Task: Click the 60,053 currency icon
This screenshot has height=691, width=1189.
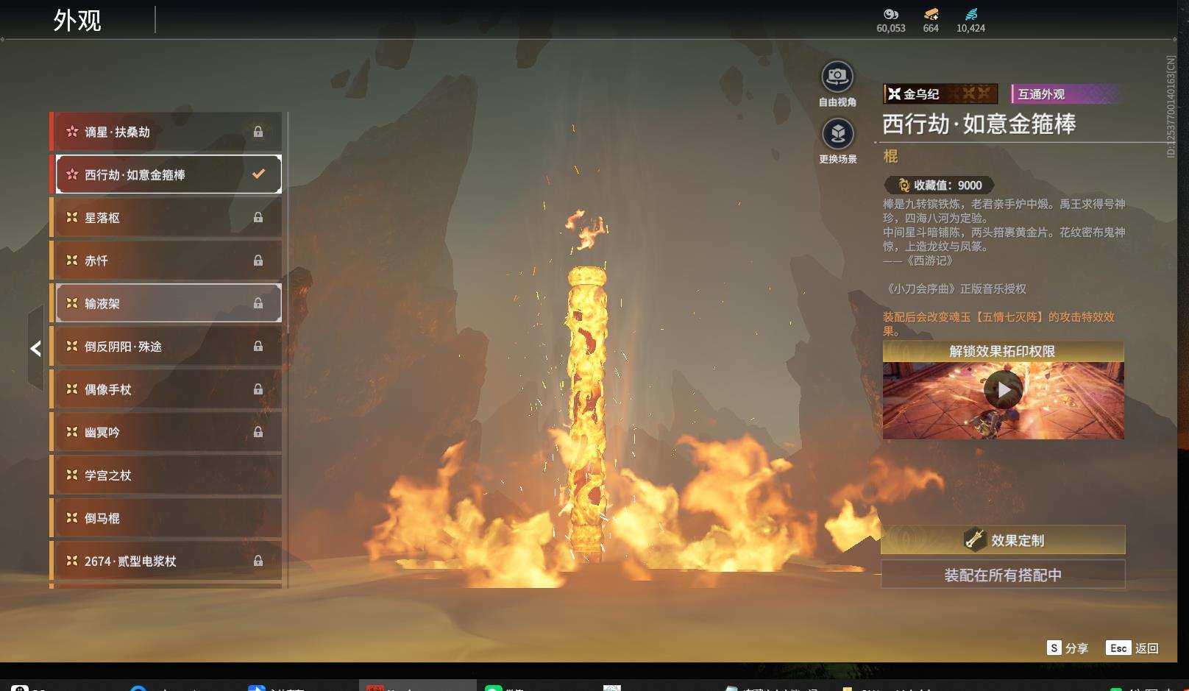Action: pos(891,14)
